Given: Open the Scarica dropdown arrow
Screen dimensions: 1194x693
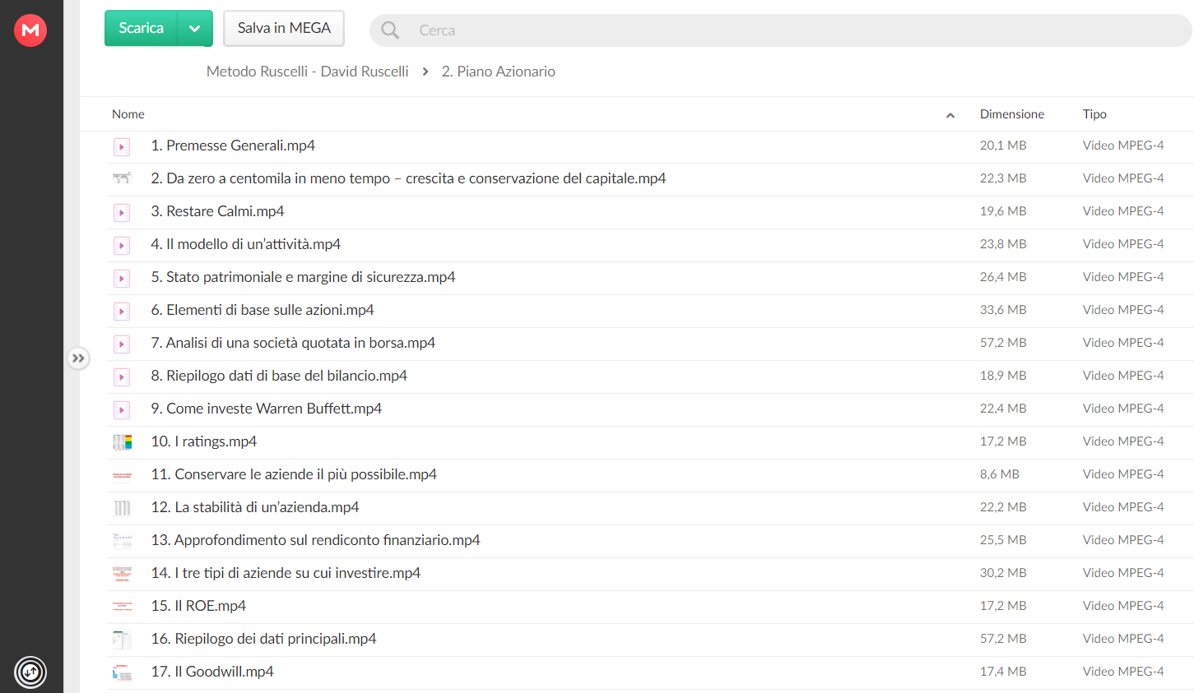Looking at the screenshot, I should click(x=195, y=28).
